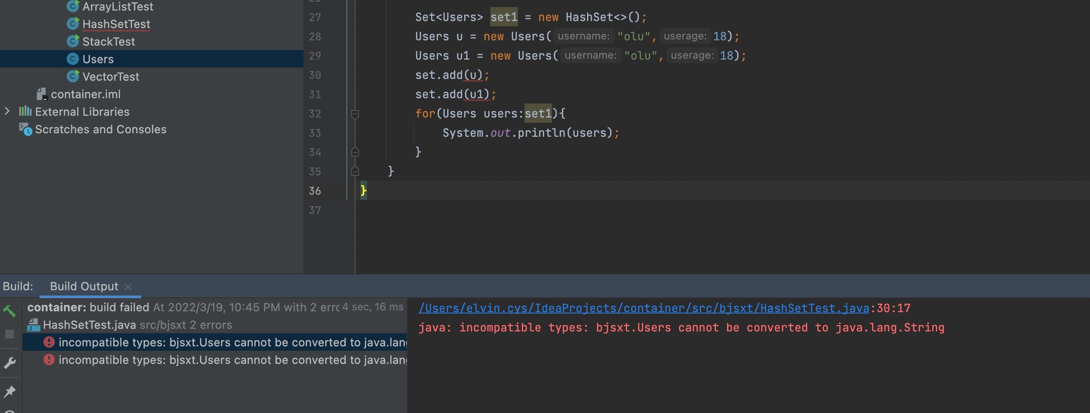
Task: Click the first error's red icon
Action: (49, 342)
